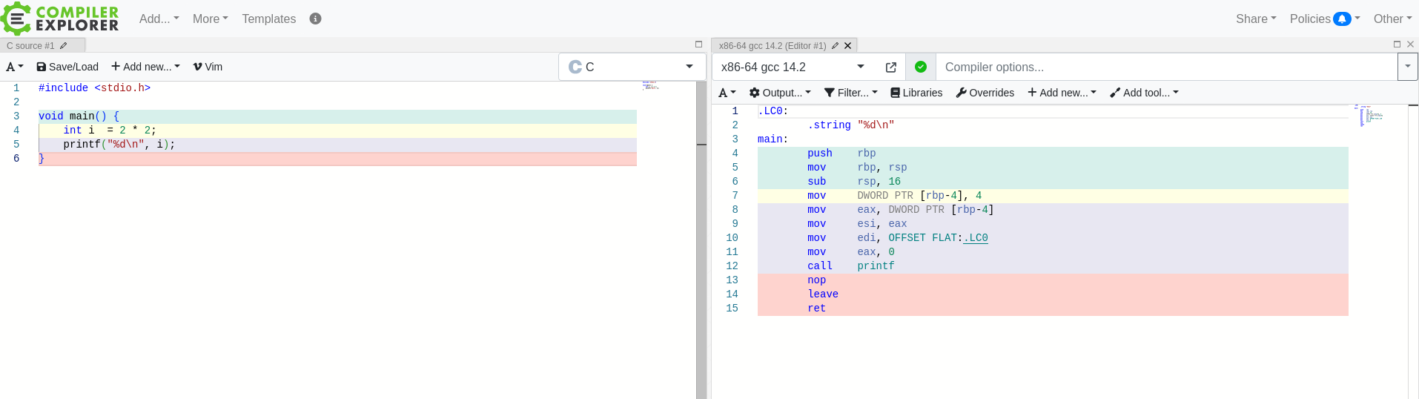Click the Templates link
The width and height of the screenshot is (1419, 399).
pyautogui.click(x=268, y=19)
